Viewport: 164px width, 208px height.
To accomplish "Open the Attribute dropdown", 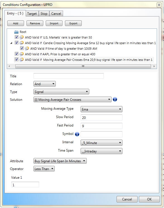I will (60, 161).
